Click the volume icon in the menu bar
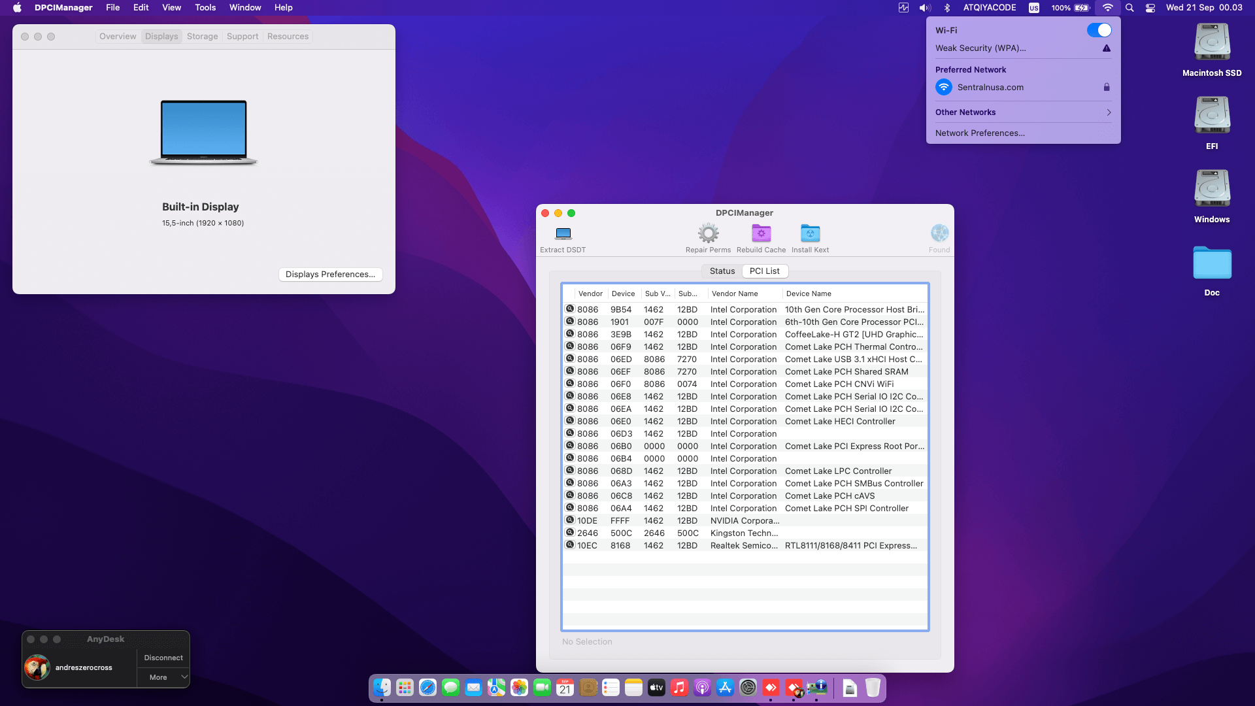The height and width of the screenshot is (706, 1255). pos(925,8)
